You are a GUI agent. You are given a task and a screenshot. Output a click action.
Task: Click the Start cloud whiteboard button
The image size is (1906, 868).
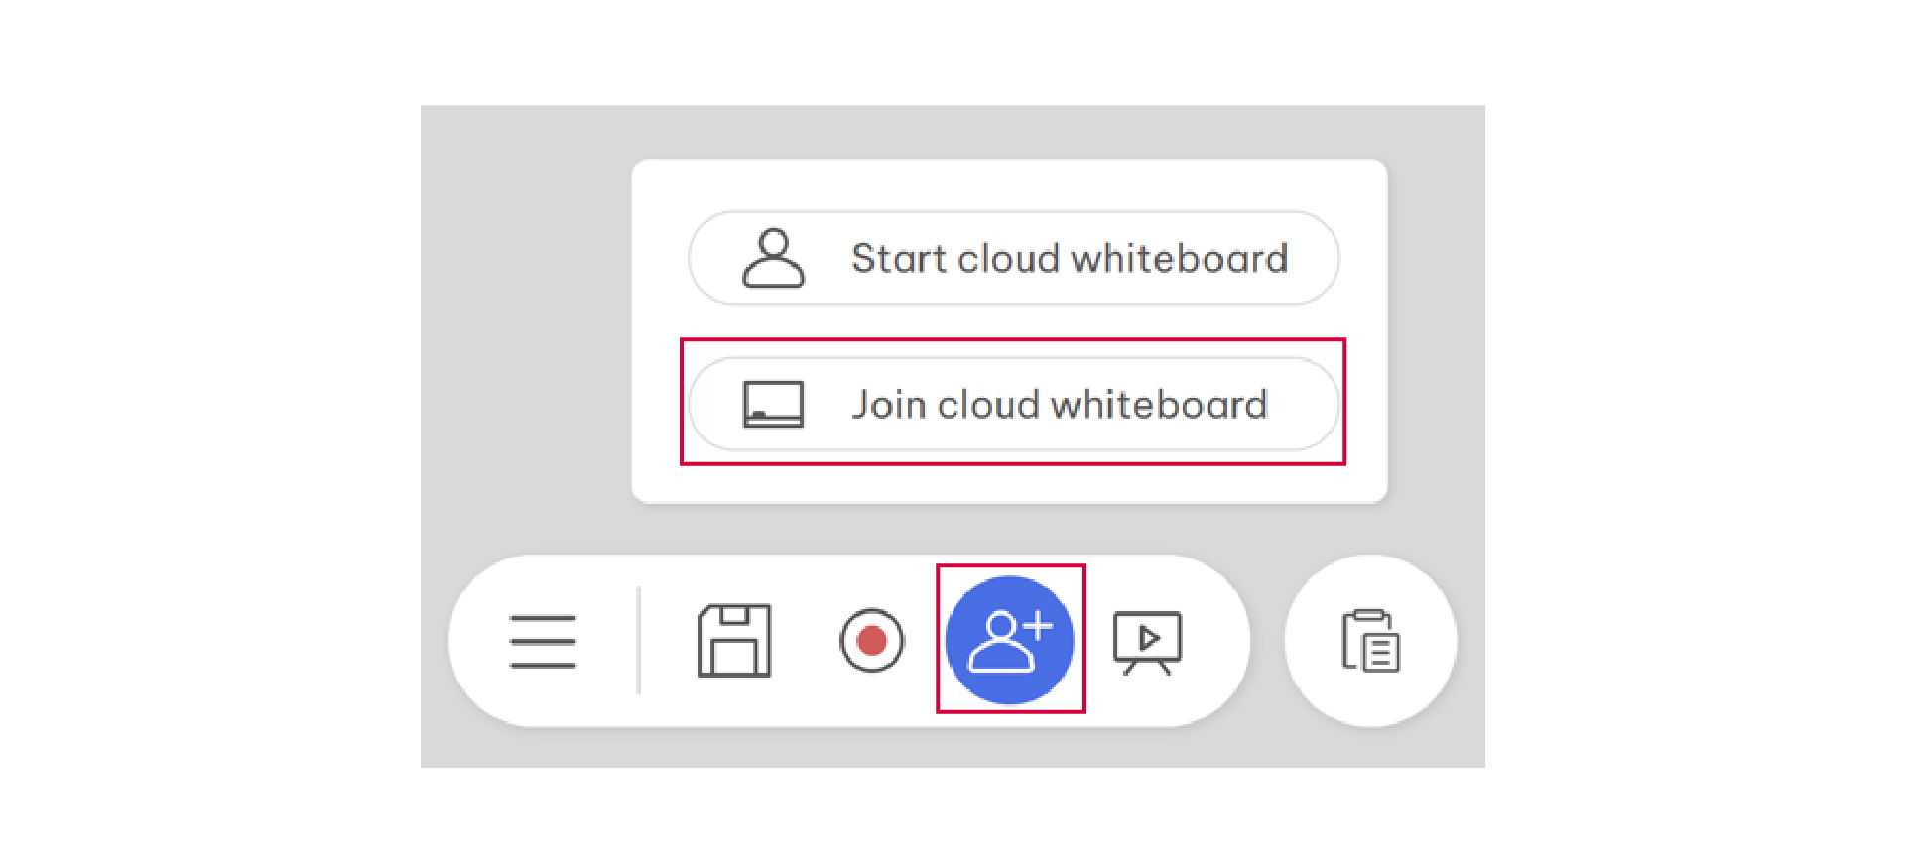1013,258
